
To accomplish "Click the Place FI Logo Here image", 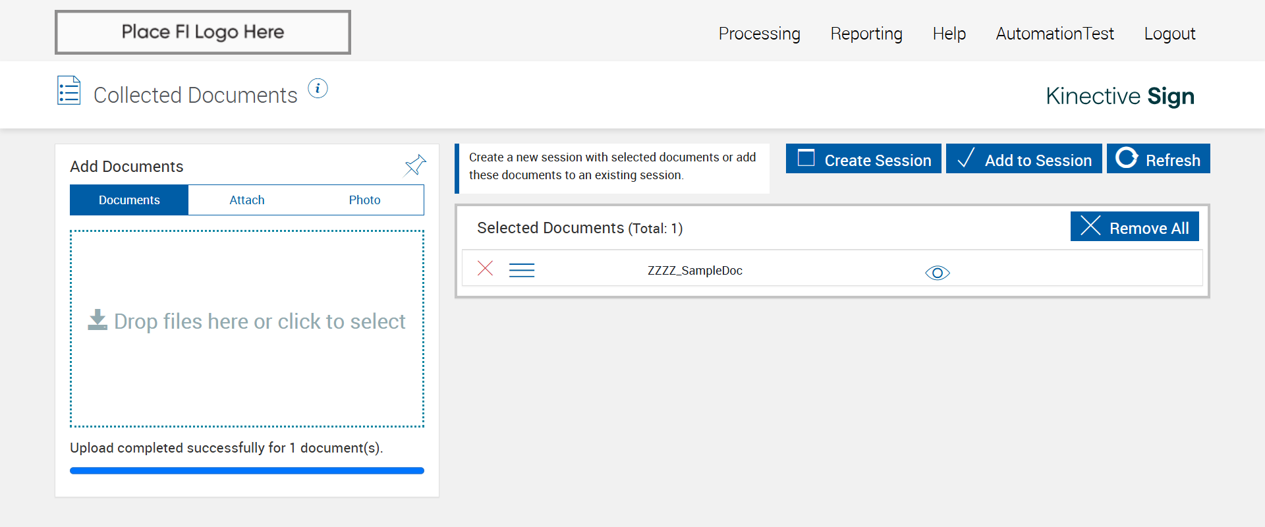I will click(x=203, y=32).
